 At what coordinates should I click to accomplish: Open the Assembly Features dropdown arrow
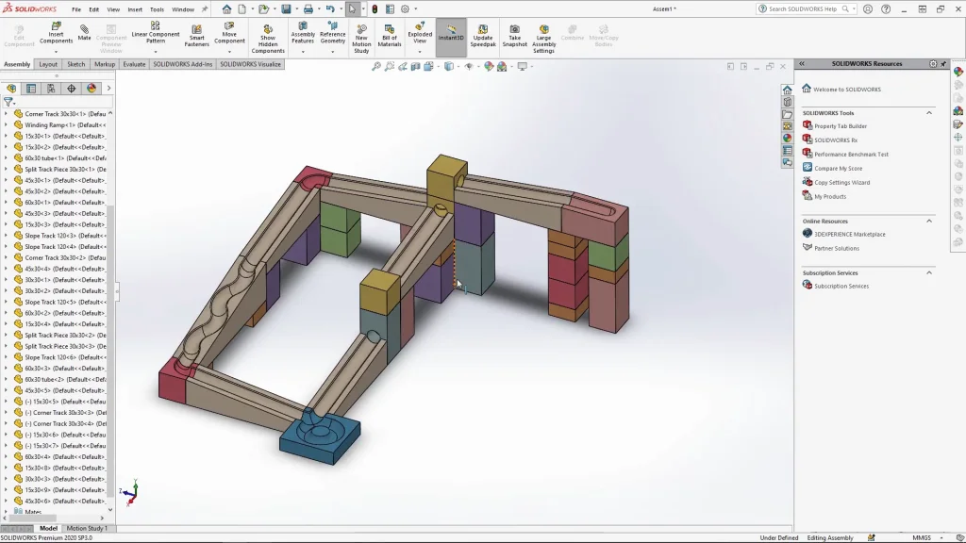[303, 52]
